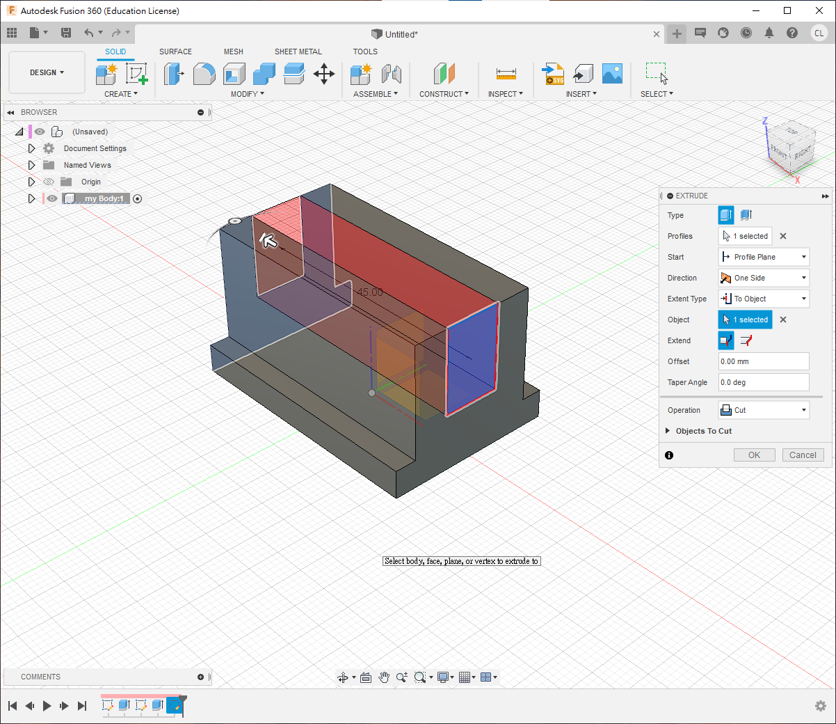Click the Joint icon in Assemble

click(x=392, y=74)
